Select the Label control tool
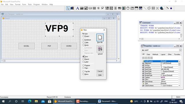Viewport: 185px width, 104px height. click(x=77, y=8)
